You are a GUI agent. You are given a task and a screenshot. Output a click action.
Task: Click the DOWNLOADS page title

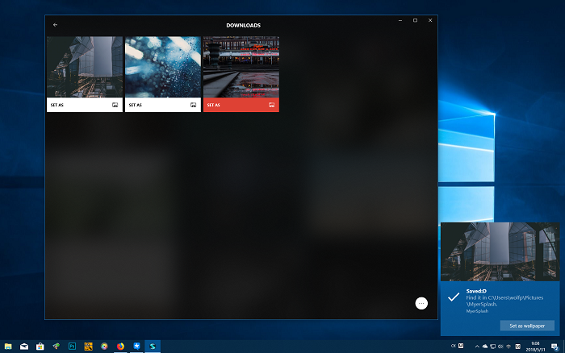tap(243, 25)
